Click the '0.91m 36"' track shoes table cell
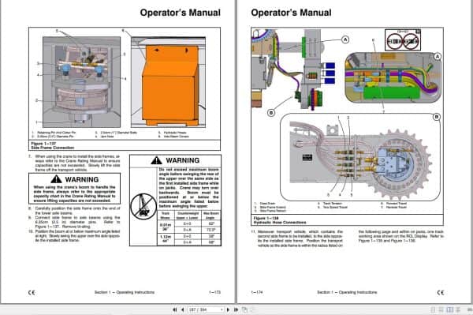 click(166, 227)
